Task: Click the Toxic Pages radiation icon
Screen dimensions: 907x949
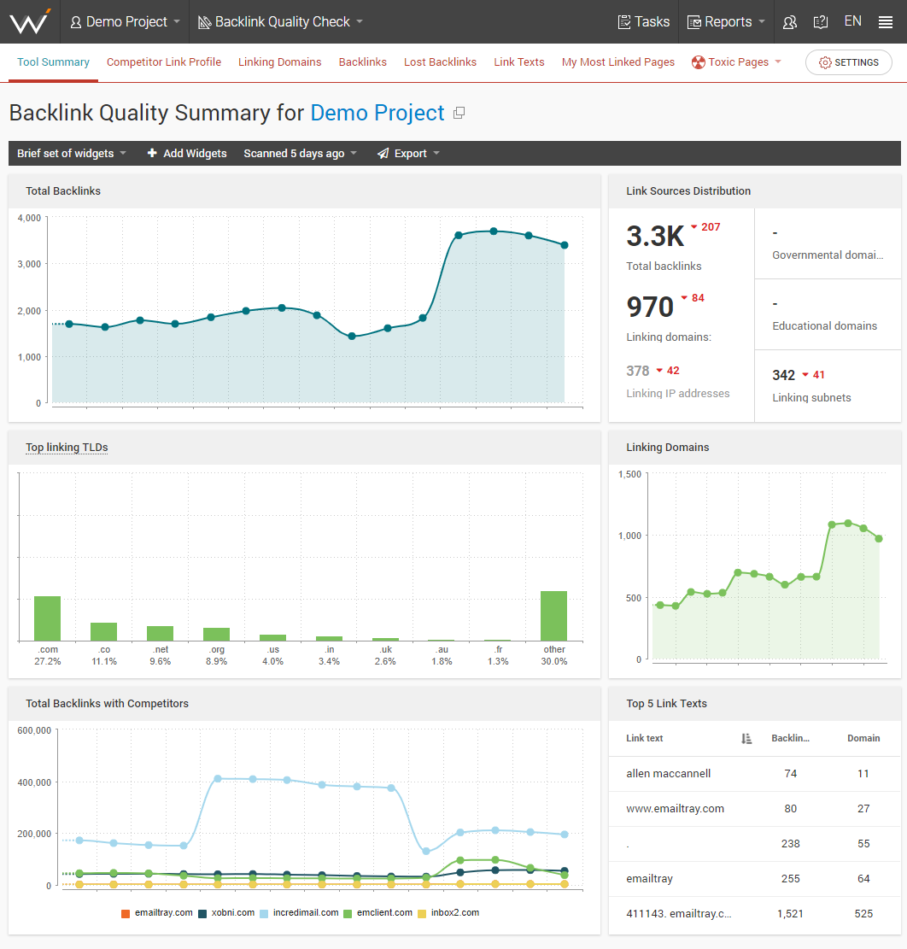Action: coord(699,62)
